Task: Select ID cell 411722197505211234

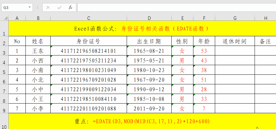Action: click(88, 60)
